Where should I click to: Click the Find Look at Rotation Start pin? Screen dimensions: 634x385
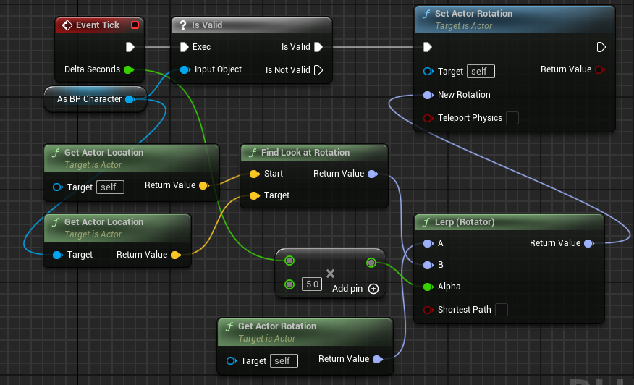point(254,174)
